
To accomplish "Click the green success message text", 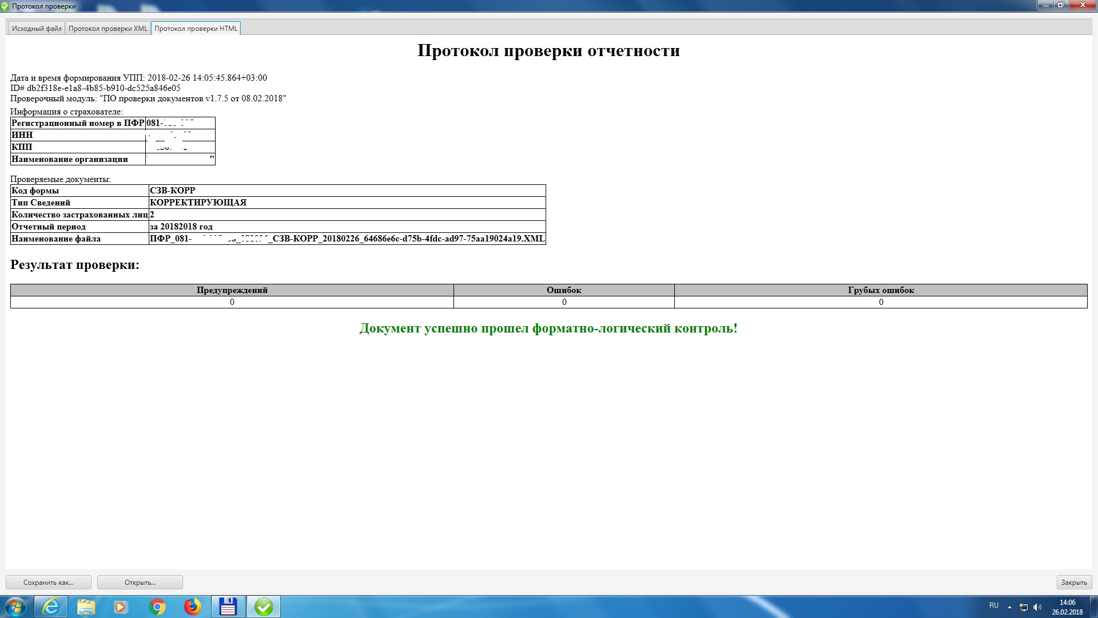I will point(548,328).
